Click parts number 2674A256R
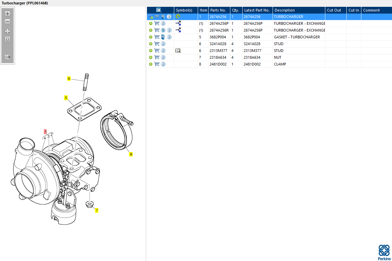This screenshot has height=261, width=392. click(x=219, y=30)
